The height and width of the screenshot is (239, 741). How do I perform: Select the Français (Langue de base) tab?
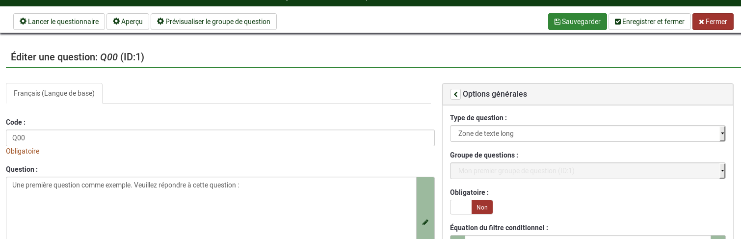coord(54,93)
